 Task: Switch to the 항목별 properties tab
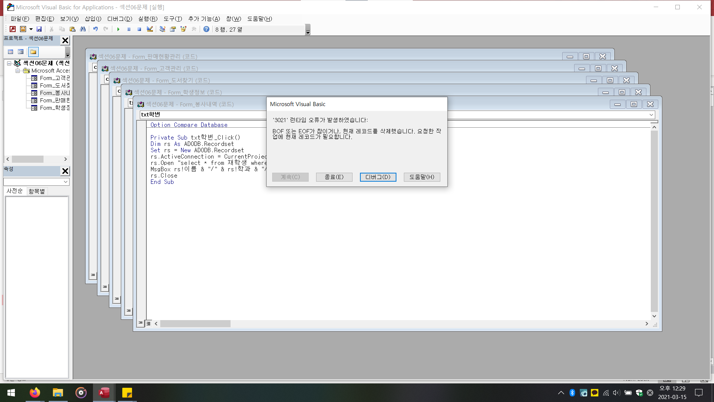[x=37, y=191]
